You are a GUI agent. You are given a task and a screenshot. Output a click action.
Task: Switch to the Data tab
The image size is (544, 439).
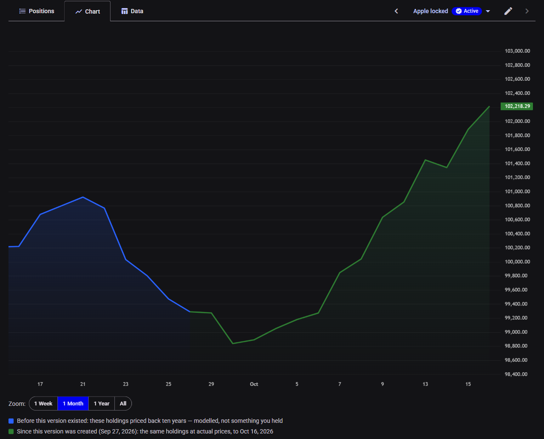tap(132, 11)
